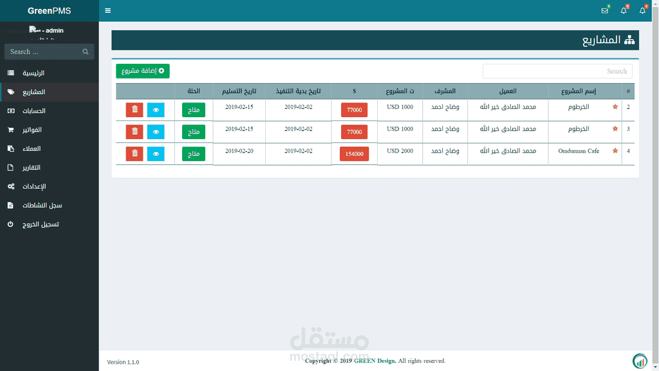Sort by تاريخ بدية التنفيذ column header
The height and width of the screenshot is (371, 659).
pos(298,91)
